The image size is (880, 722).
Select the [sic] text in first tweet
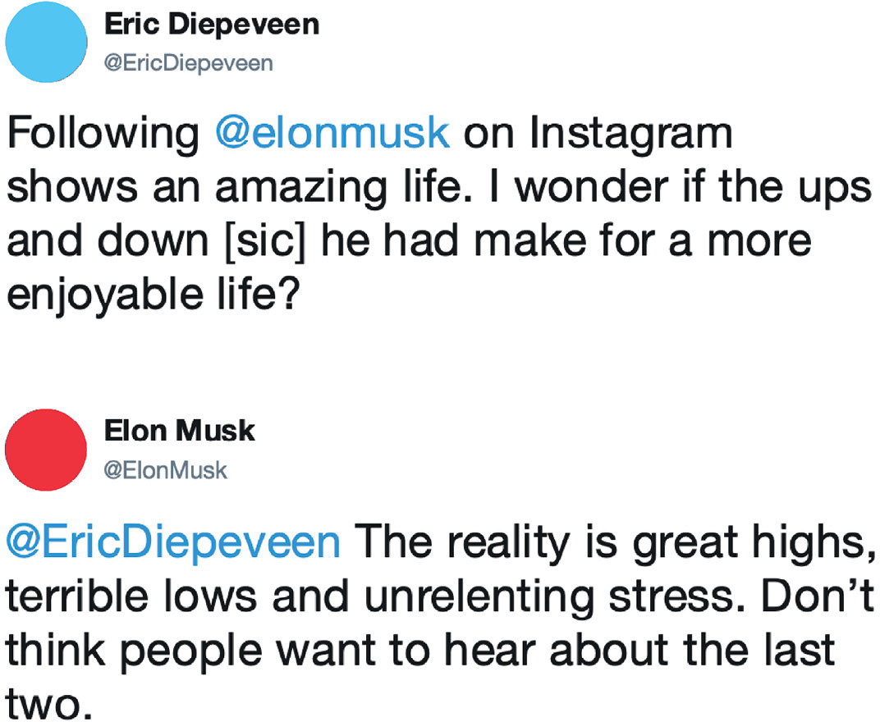coord(265,241)
